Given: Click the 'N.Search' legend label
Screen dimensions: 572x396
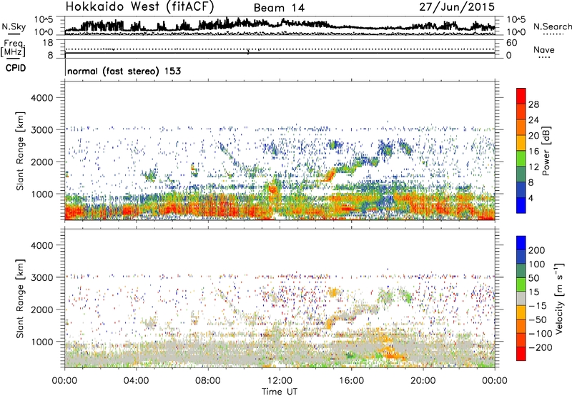Looking at the screenshot, I should (552, 26).
